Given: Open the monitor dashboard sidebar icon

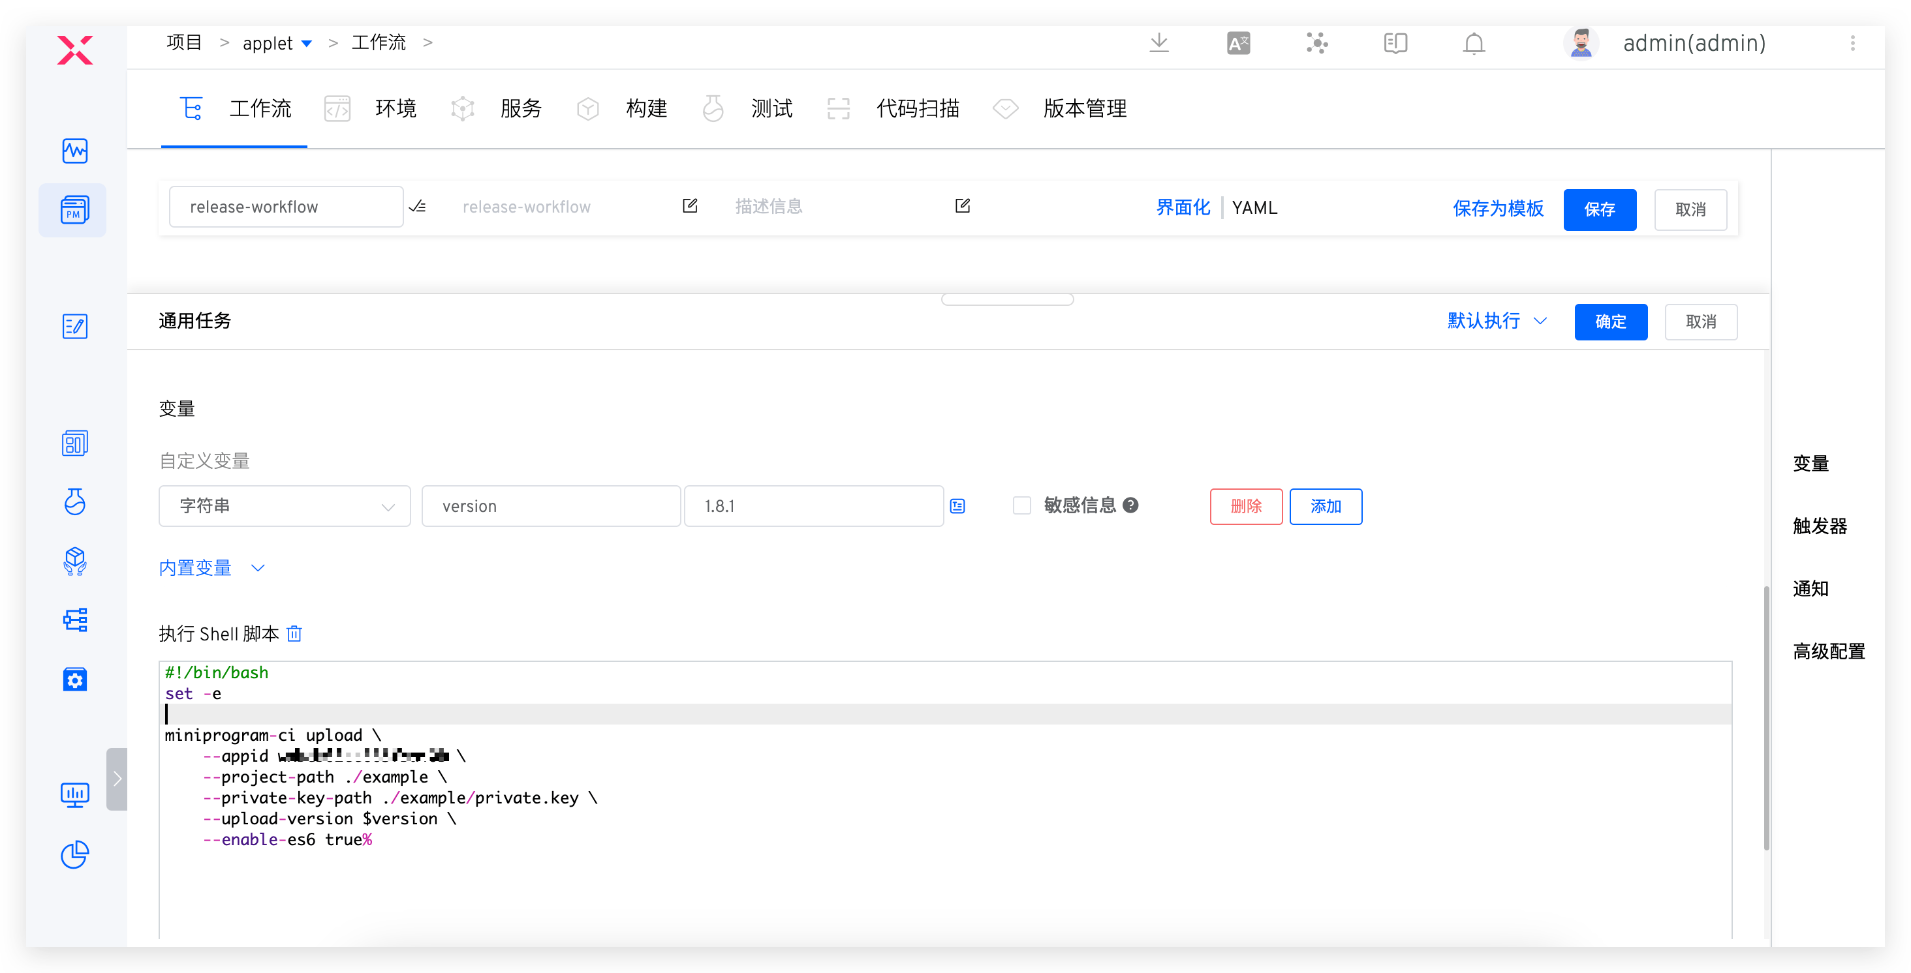Looking at the screenshot, I should (75, 794).
